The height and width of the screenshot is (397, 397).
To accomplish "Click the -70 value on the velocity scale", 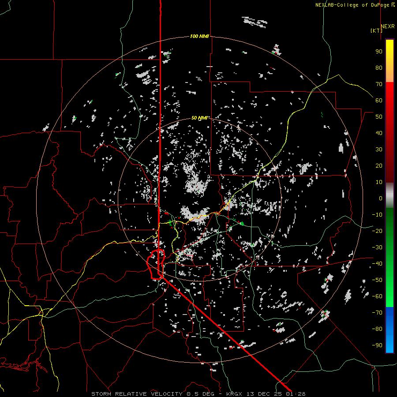I will (x=377, y=313).
